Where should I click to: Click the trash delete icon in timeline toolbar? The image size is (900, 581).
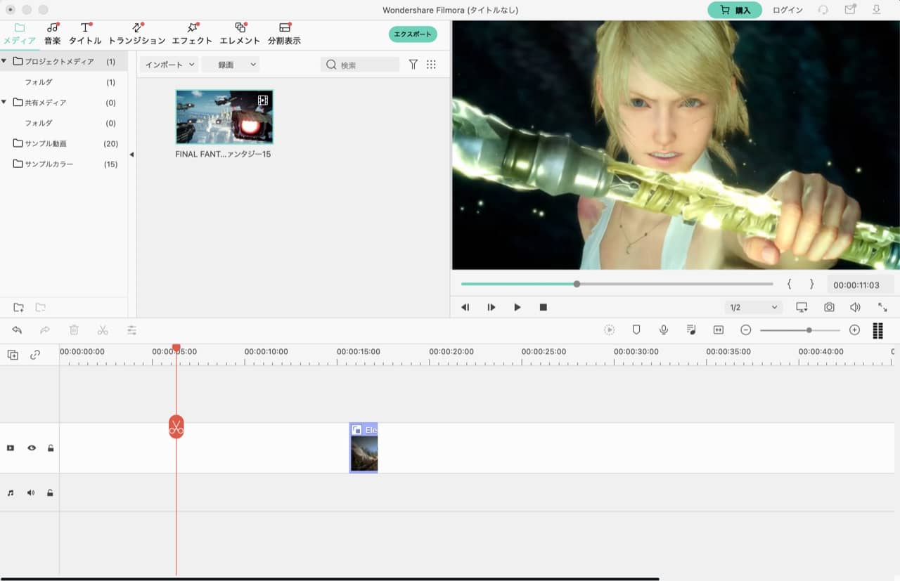coord(74,329)
